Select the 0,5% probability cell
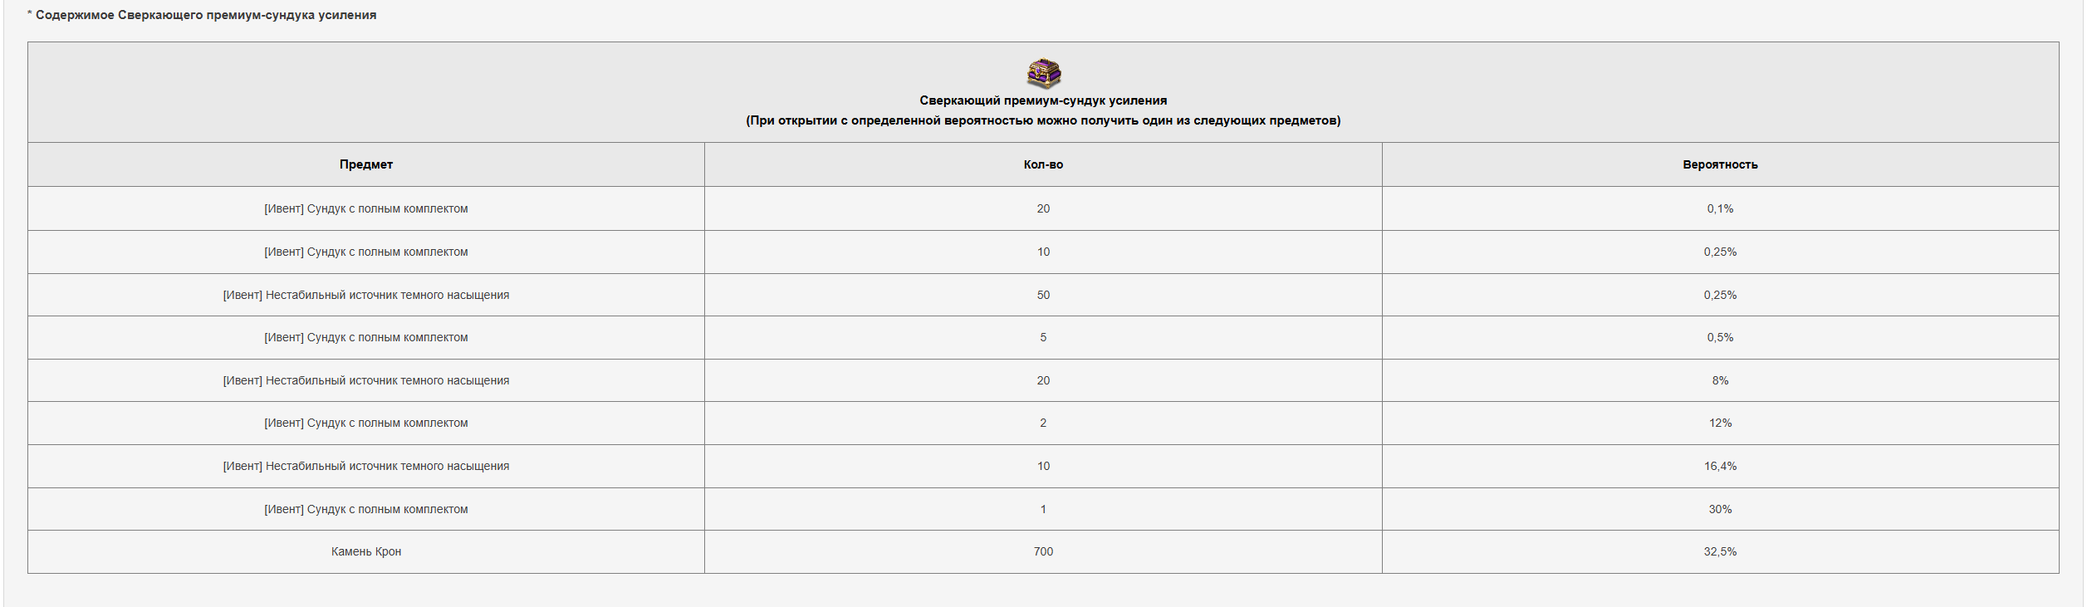 (1720, 337)
